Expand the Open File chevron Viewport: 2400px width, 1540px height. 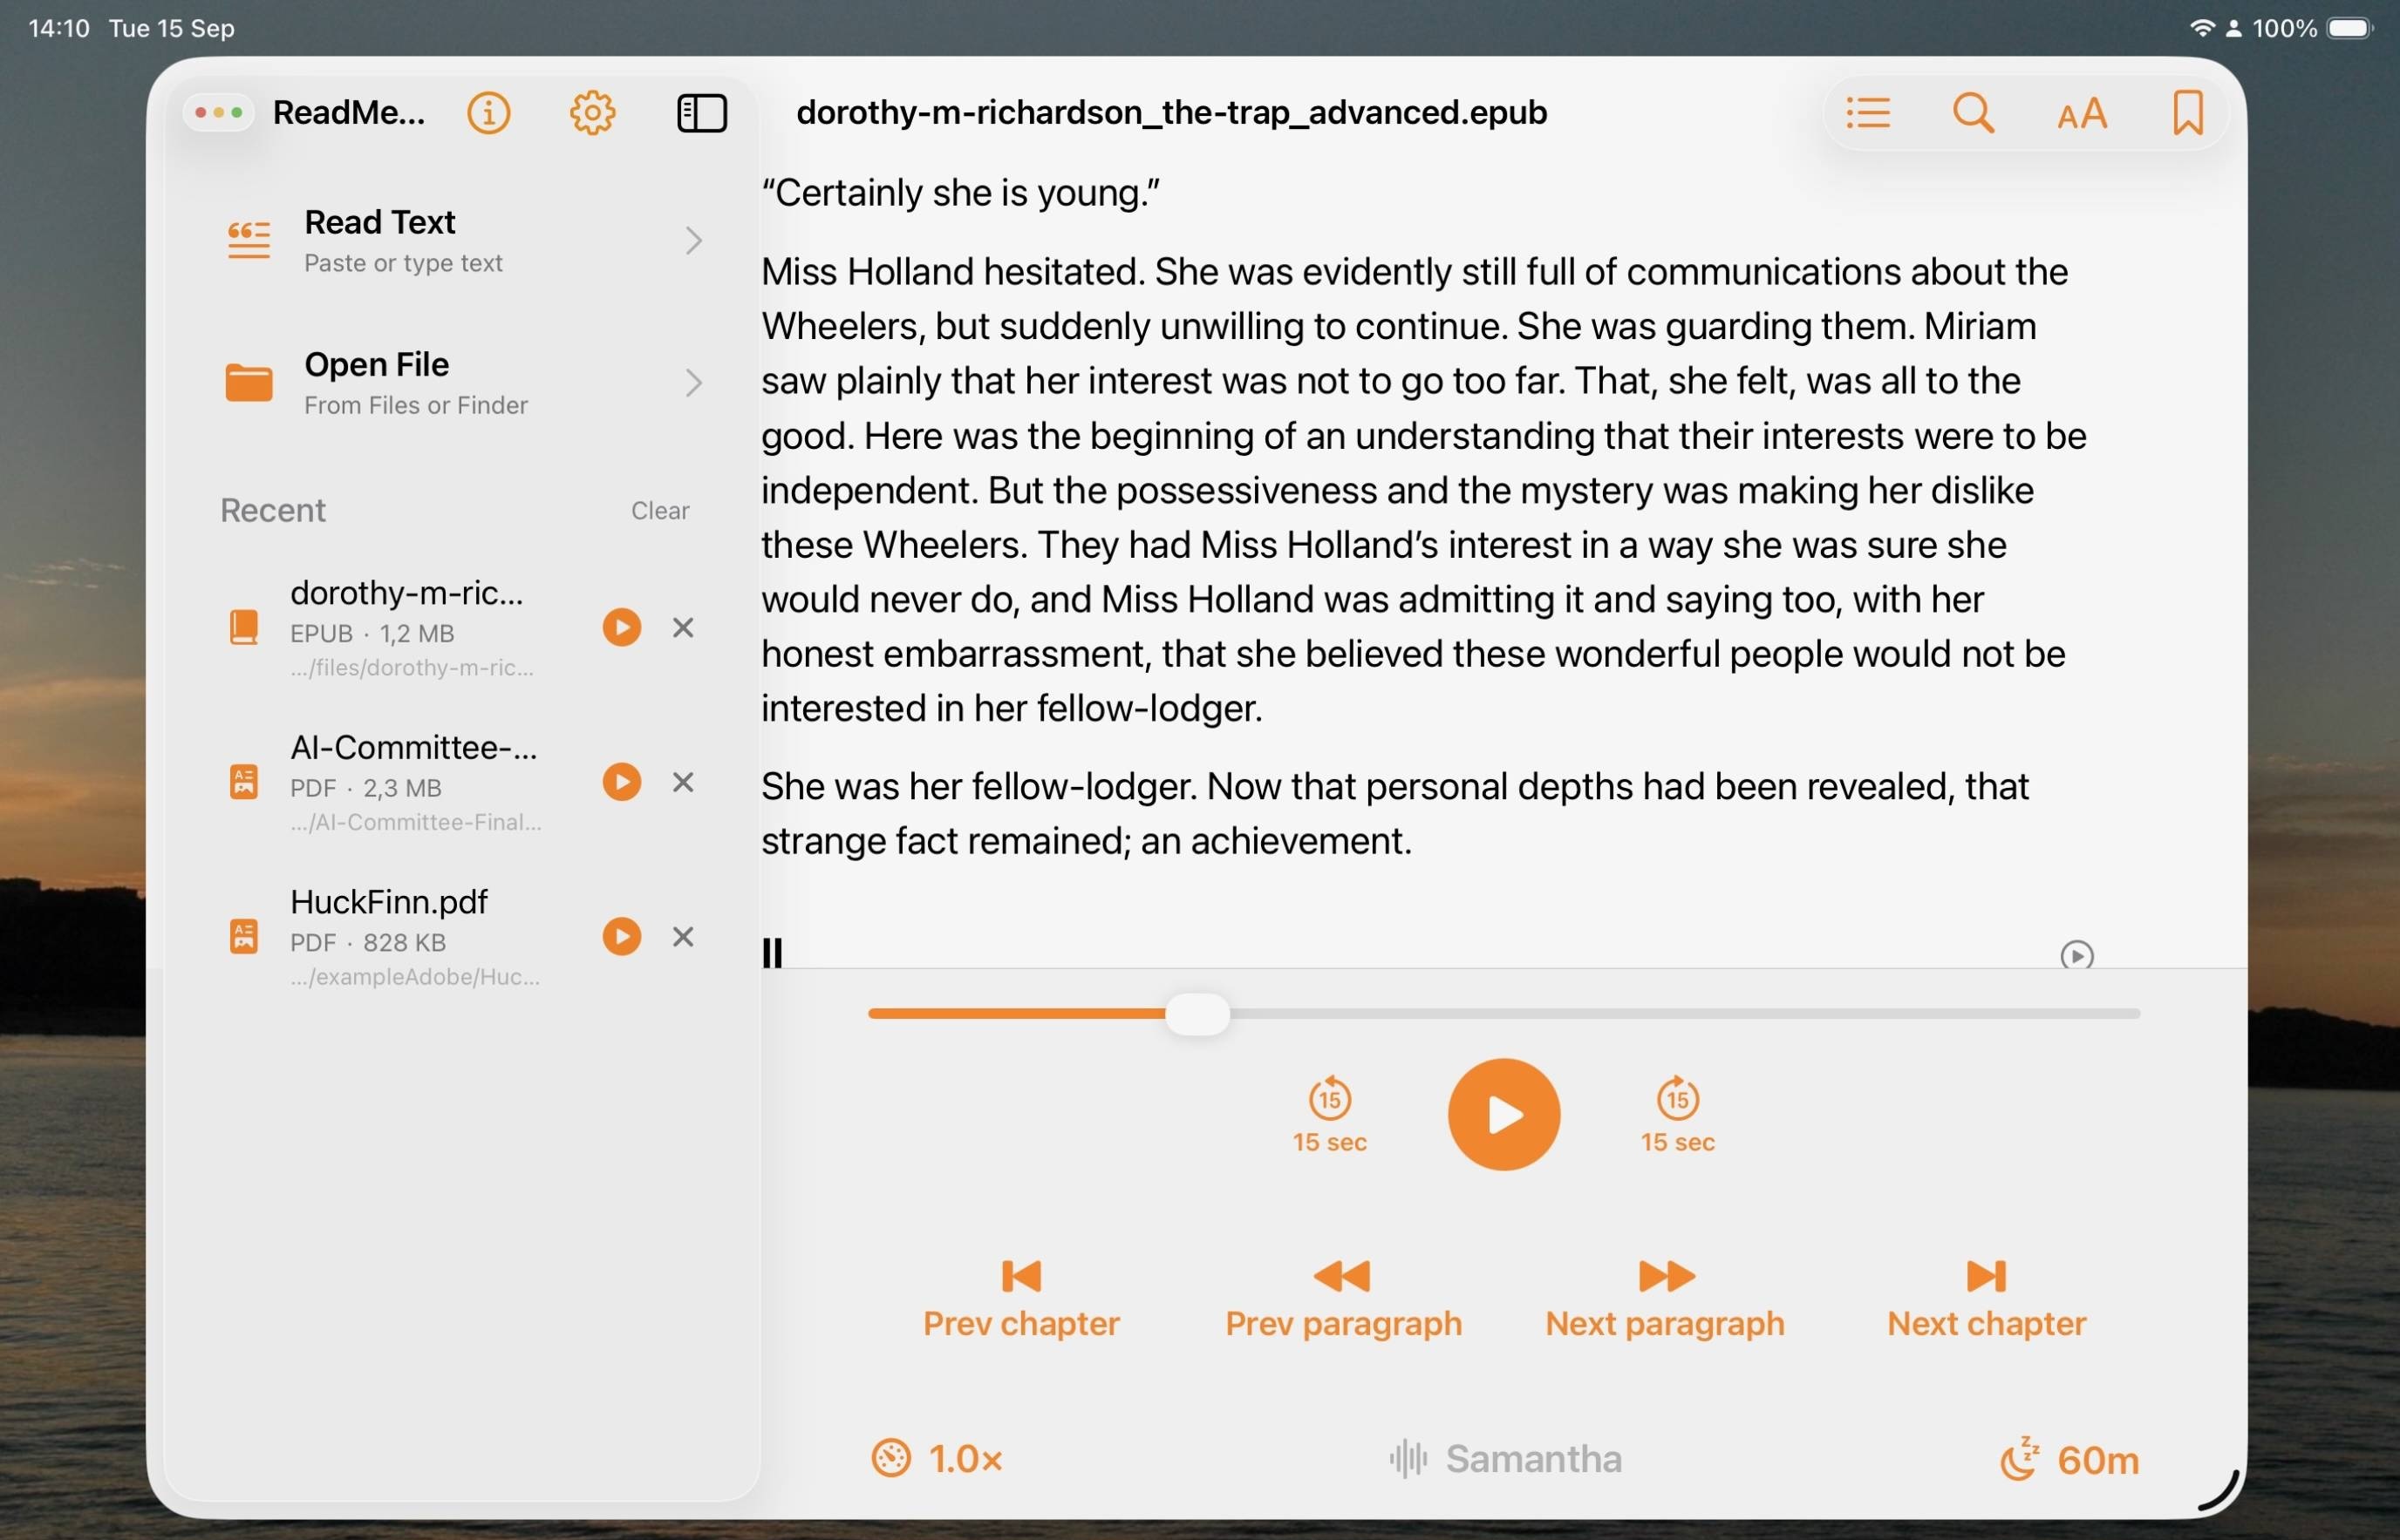pos(693,383)
